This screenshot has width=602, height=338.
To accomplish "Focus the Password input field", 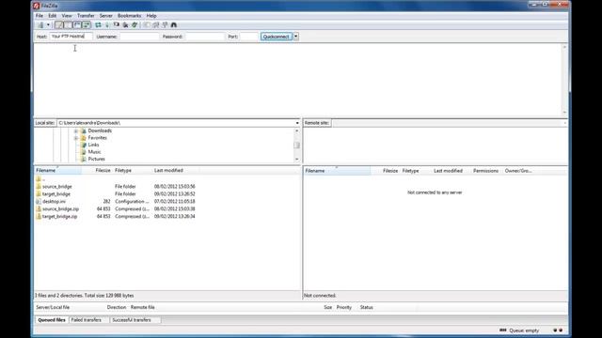I will pyautogui.click(x=205, y=37).
